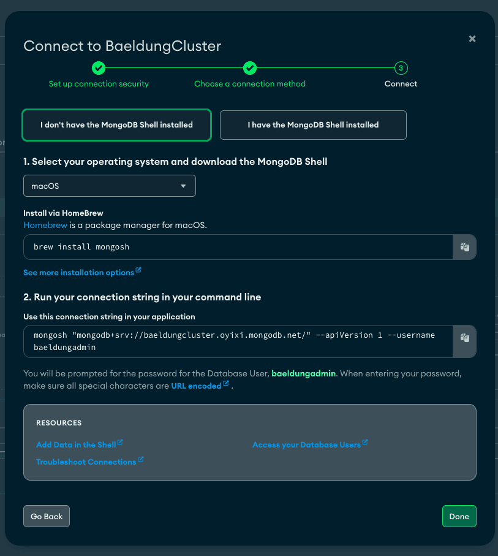Copy the brew install mongosh command

[x=464, y=247]
